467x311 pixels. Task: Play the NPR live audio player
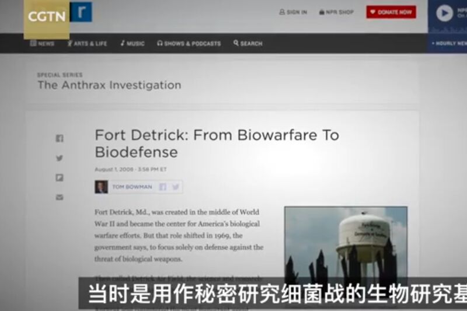point(444,13)
